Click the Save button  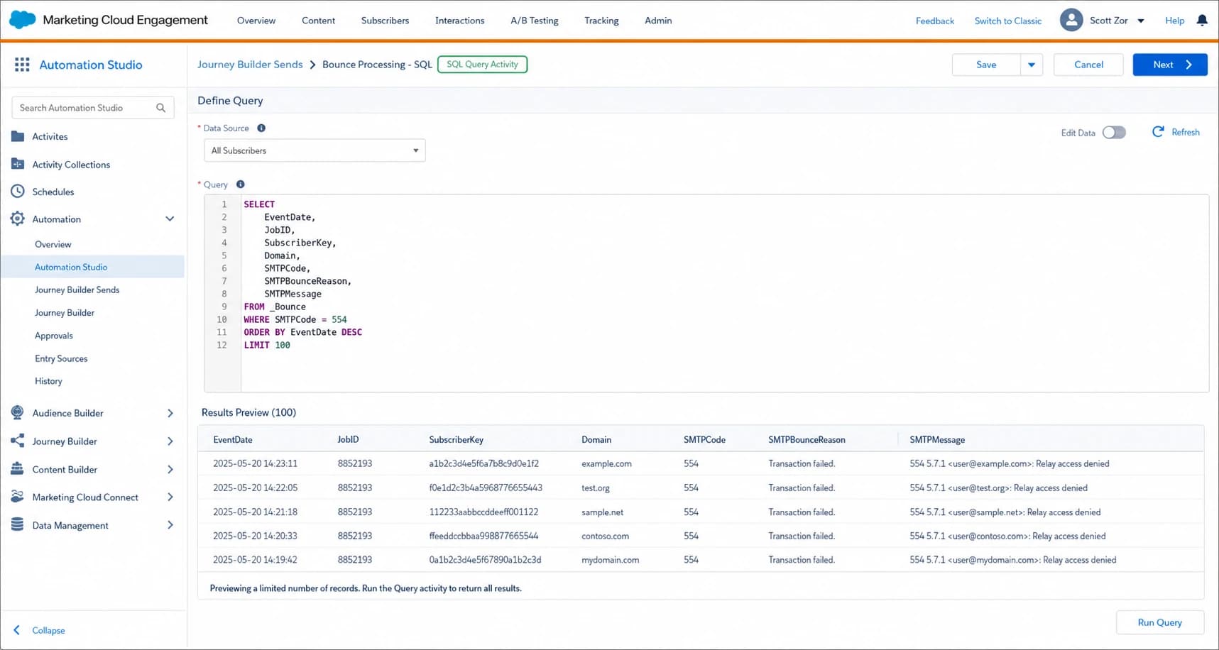click(986, 65)
